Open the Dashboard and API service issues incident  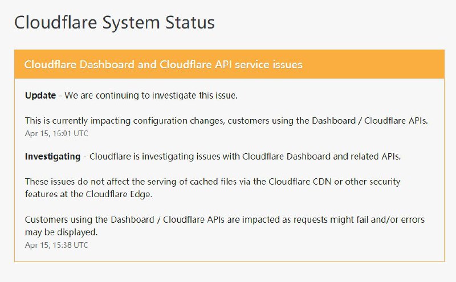(163, 64)
